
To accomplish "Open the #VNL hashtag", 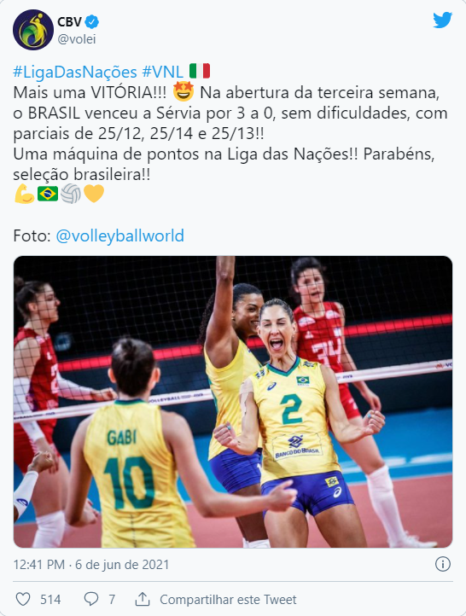I will (163, 72).
